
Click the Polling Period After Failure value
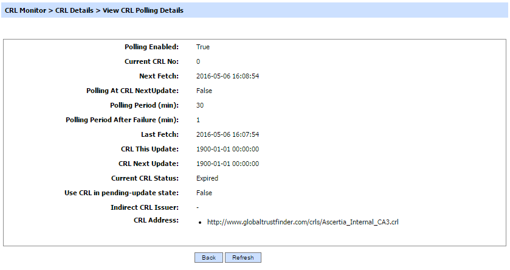(x=198, y=120)
